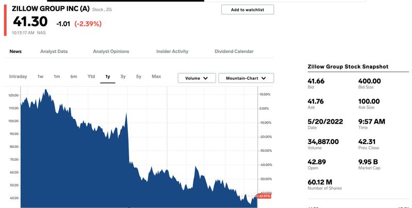Click the Zillow Group Stock Snapshot heading
Image resolution: width=412 pixels, height=208 pixels.
(348, 67)
